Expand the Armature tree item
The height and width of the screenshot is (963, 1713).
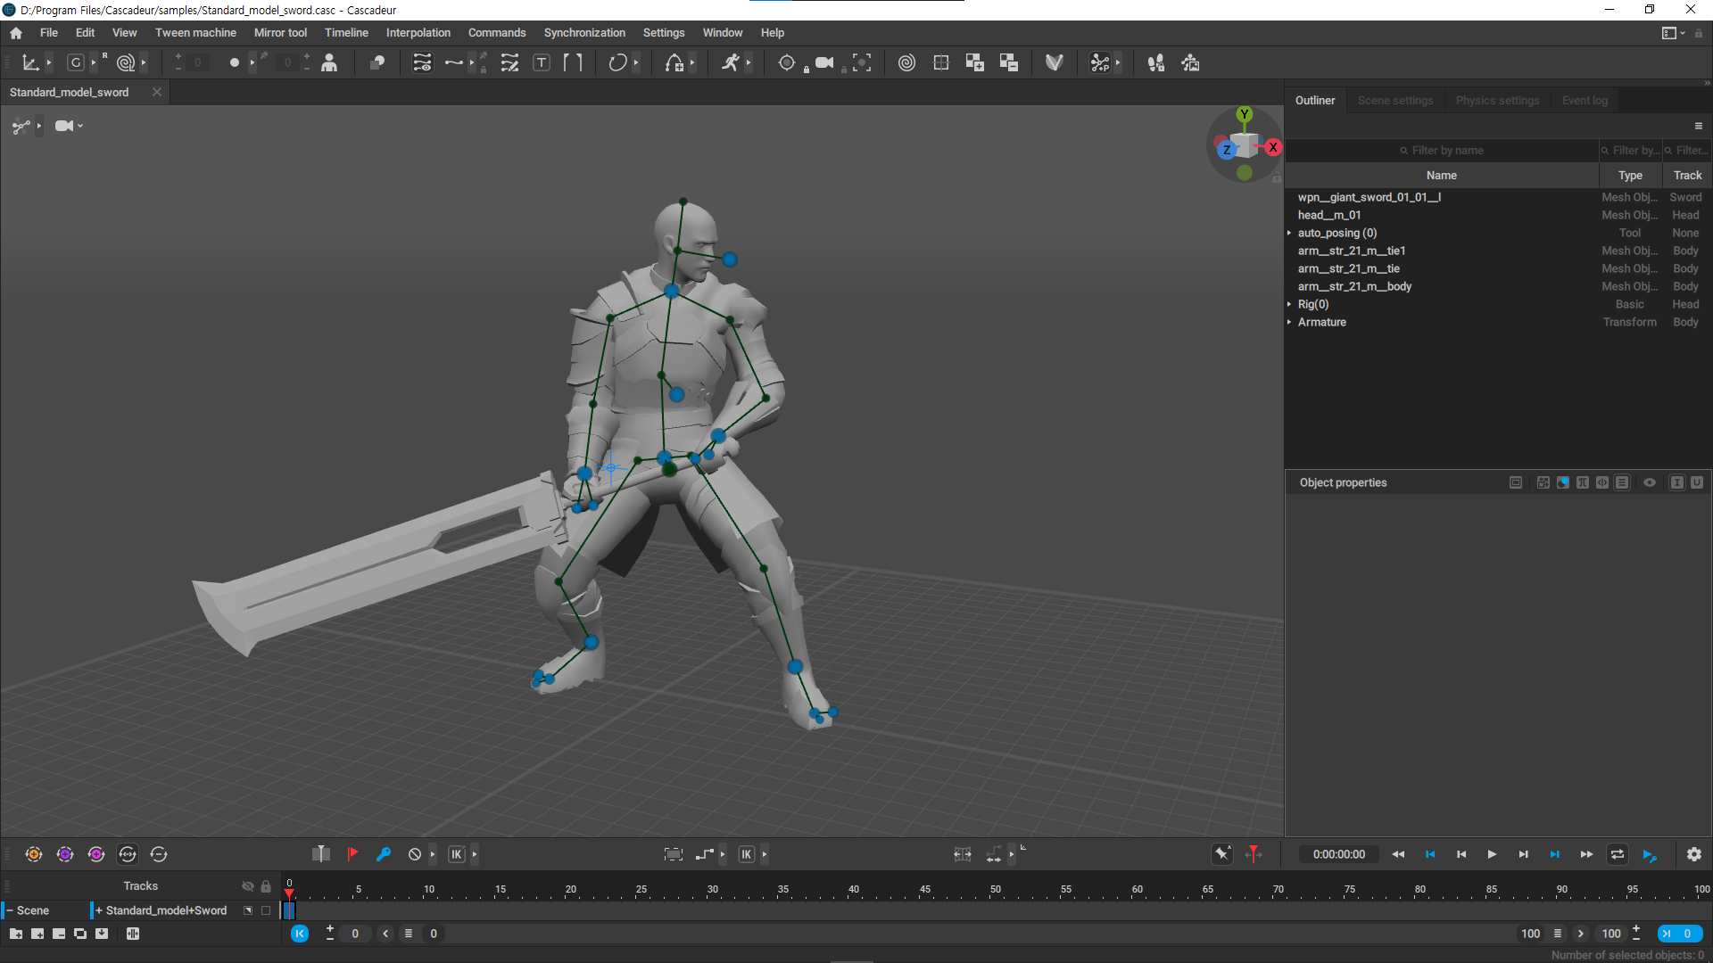1289,322
